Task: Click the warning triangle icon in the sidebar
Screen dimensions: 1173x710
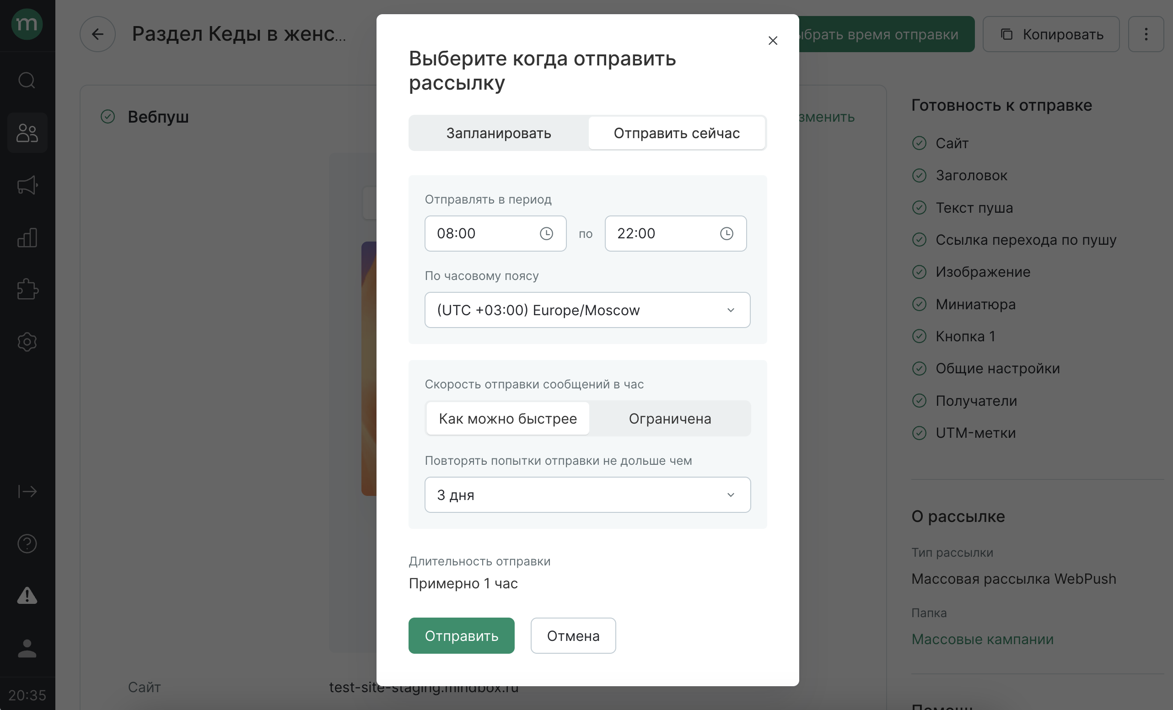Action: click(27, 595)
